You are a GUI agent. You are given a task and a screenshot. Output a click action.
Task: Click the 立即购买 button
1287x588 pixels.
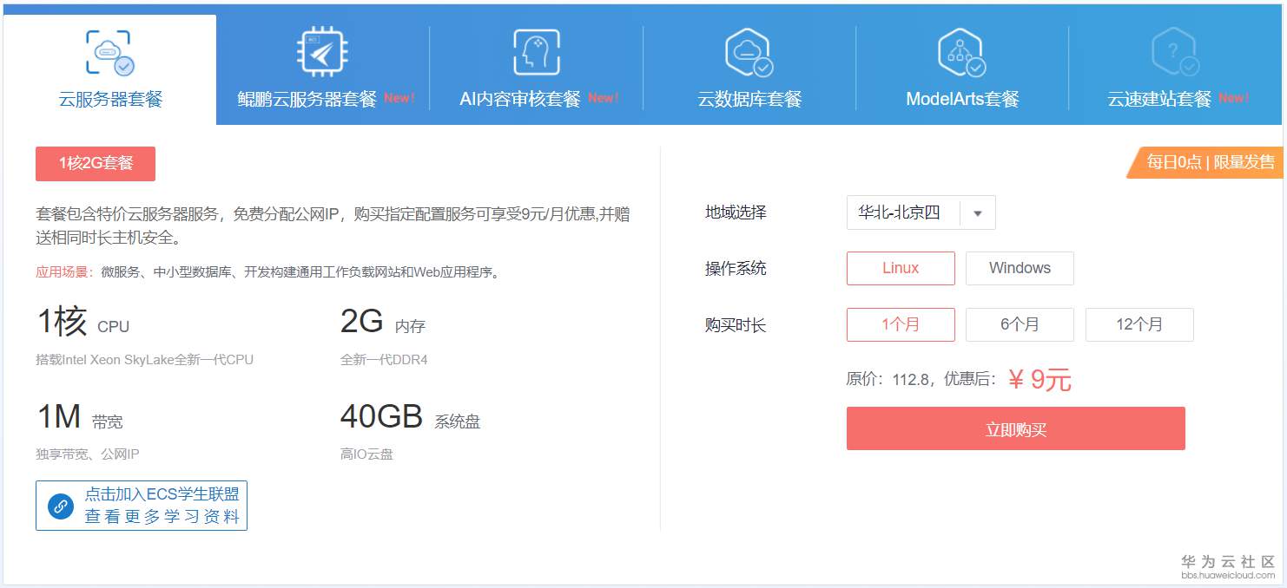(x=1016, y=428)
